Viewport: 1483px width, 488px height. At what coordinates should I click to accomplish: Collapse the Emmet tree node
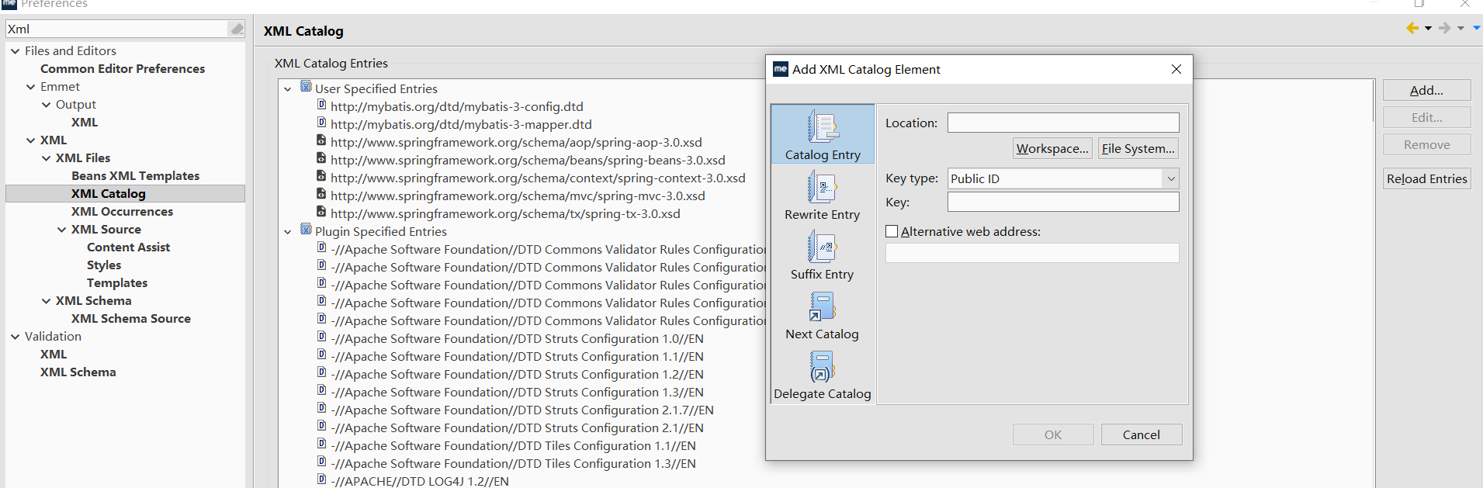[30, 87]
